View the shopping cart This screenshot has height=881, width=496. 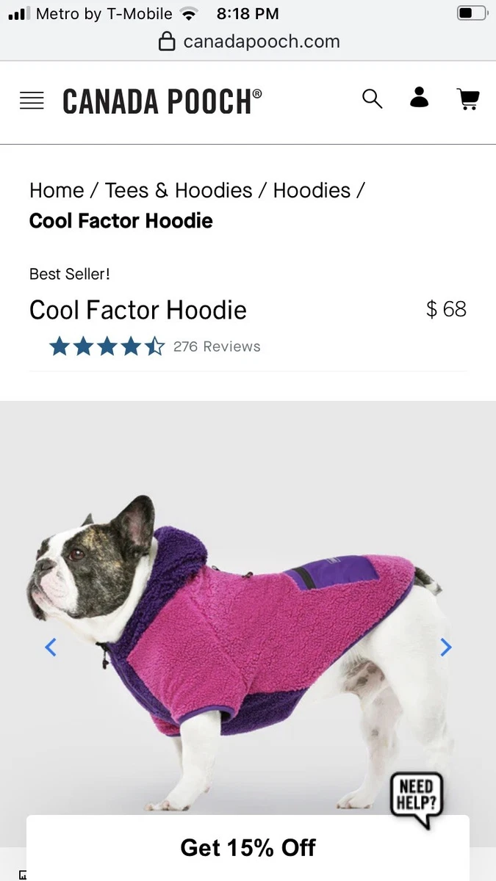(468, 99)
